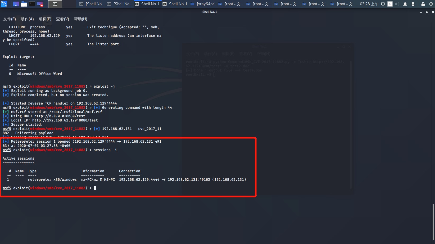Click the white keyboard indicator tray icon
435x244 pixels.
point(390,4)
